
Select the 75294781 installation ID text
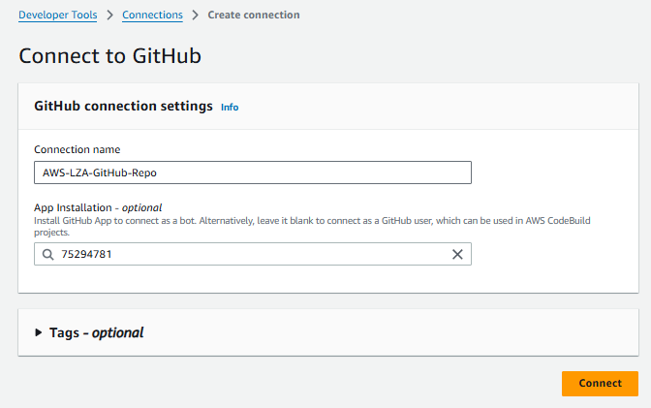coord(86,254)
